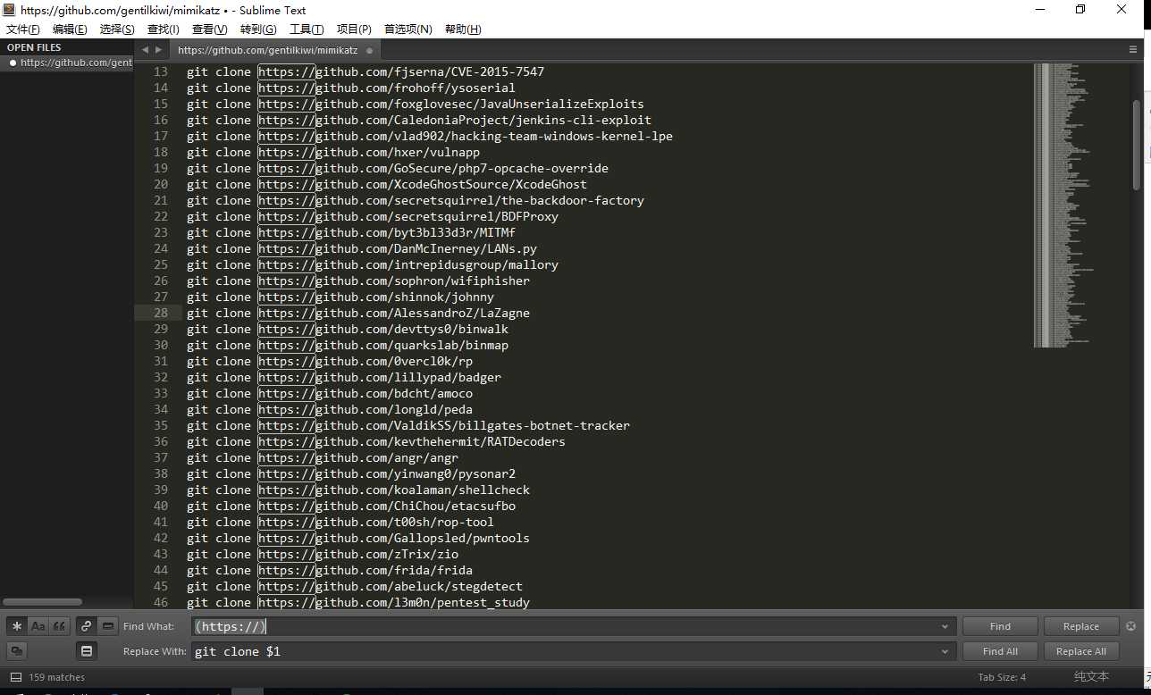Viewport: 1151px width, 695px height.
Task: Expand Find What history dropdown
Action: tap(945, 627)
